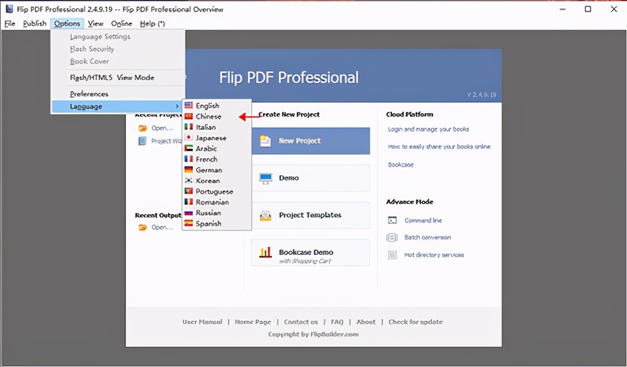Switch interface language to Spanish

(x=208, y=224)
